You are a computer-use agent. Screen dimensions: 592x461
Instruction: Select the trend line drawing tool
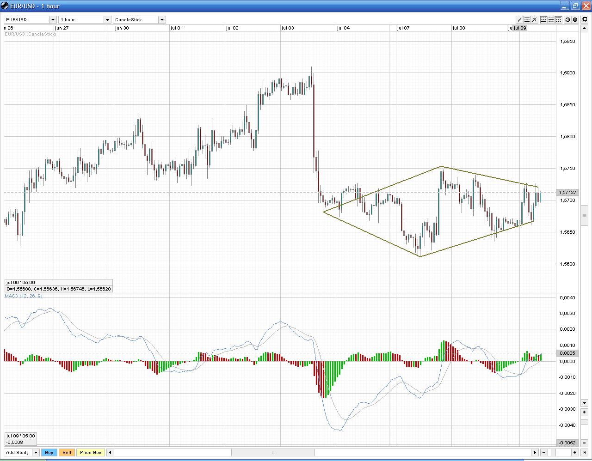pos(520,20)
